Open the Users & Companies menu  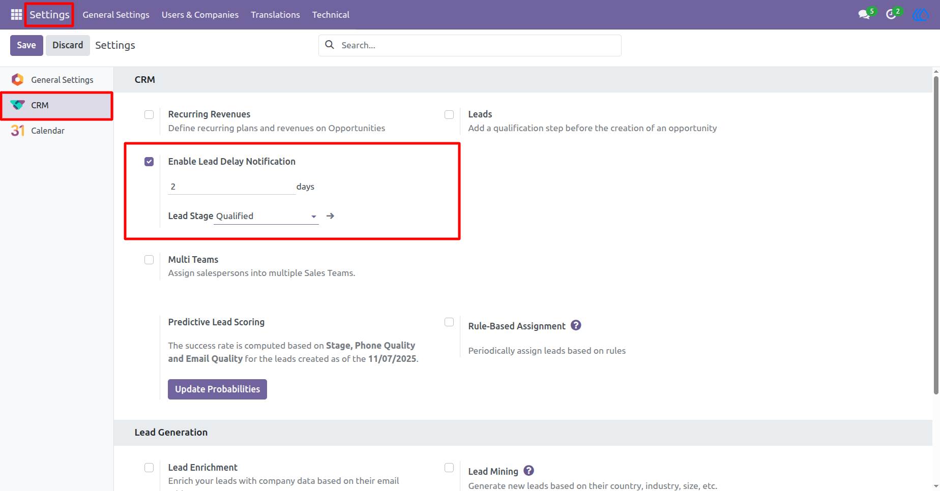tap(200, 15)
